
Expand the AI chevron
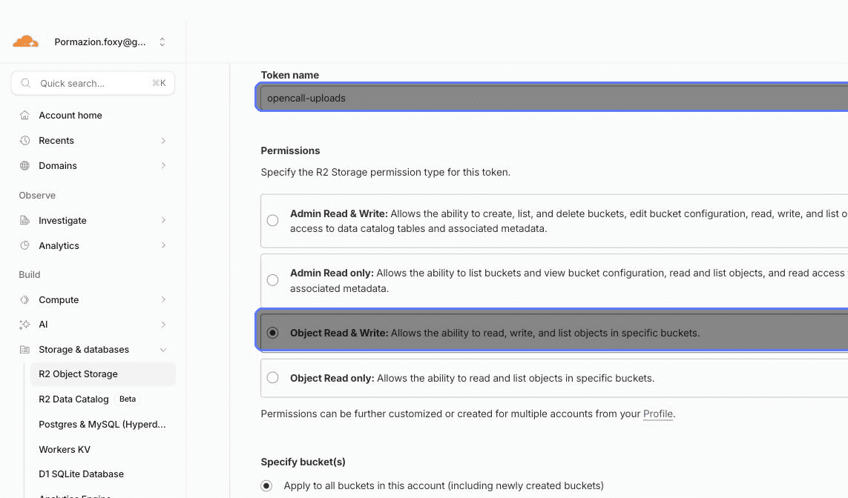[162, 325]
